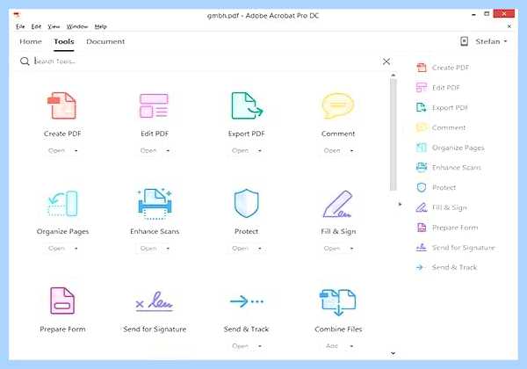
Task: Choose the Organize Pages icon in grid
Action: point(62,203)
